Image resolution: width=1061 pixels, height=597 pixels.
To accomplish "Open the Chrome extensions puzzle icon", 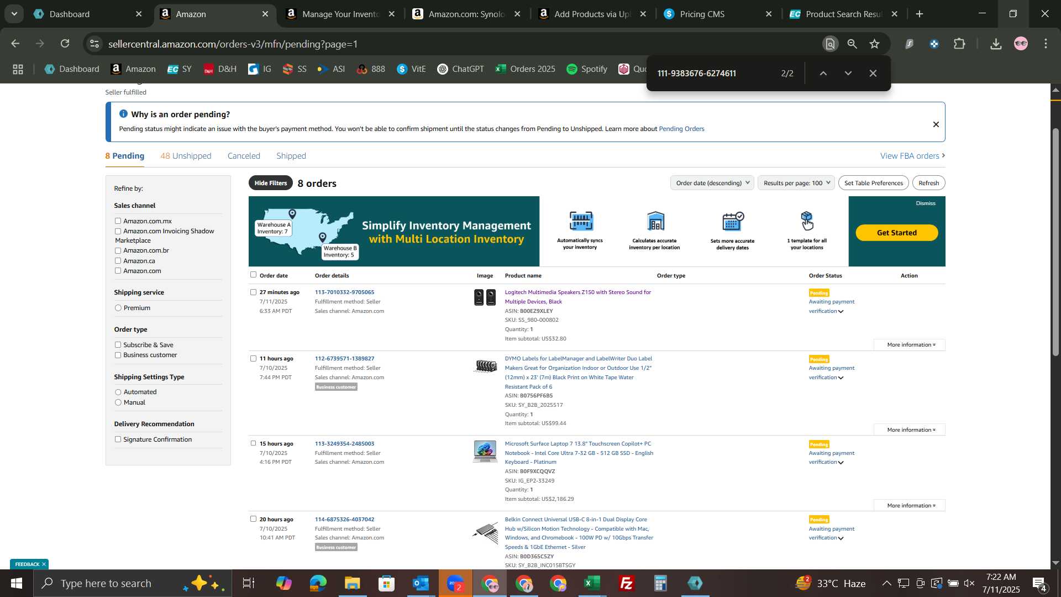I will (x=960, y=44).
